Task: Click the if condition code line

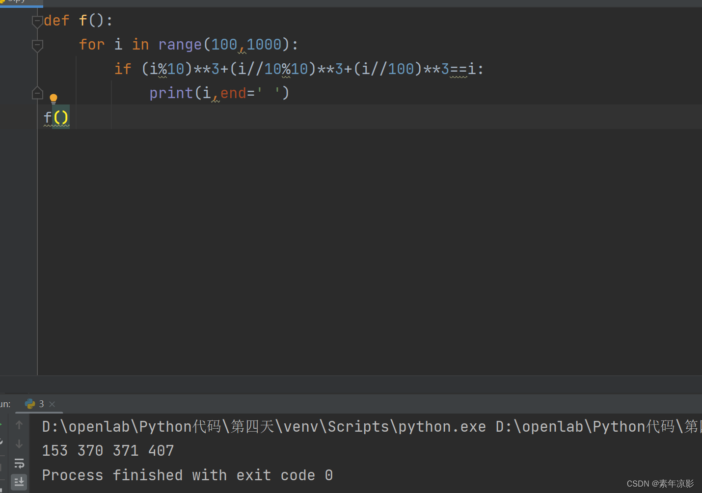Action: (x=299, y=69)
